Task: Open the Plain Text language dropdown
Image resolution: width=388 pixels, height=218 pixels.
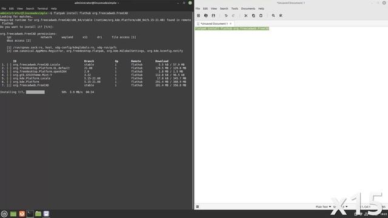Action: click(x=323, y=206)
